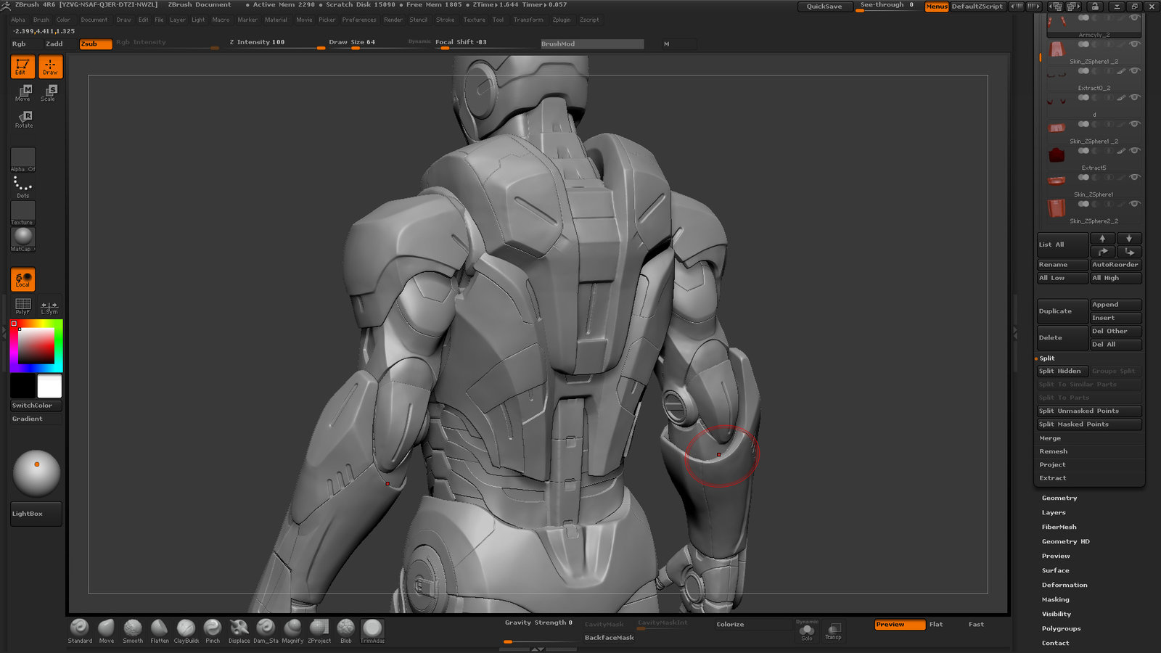1161x653 pixels.
Task: Open the Transform menu
Action: (x=528, y=20)
